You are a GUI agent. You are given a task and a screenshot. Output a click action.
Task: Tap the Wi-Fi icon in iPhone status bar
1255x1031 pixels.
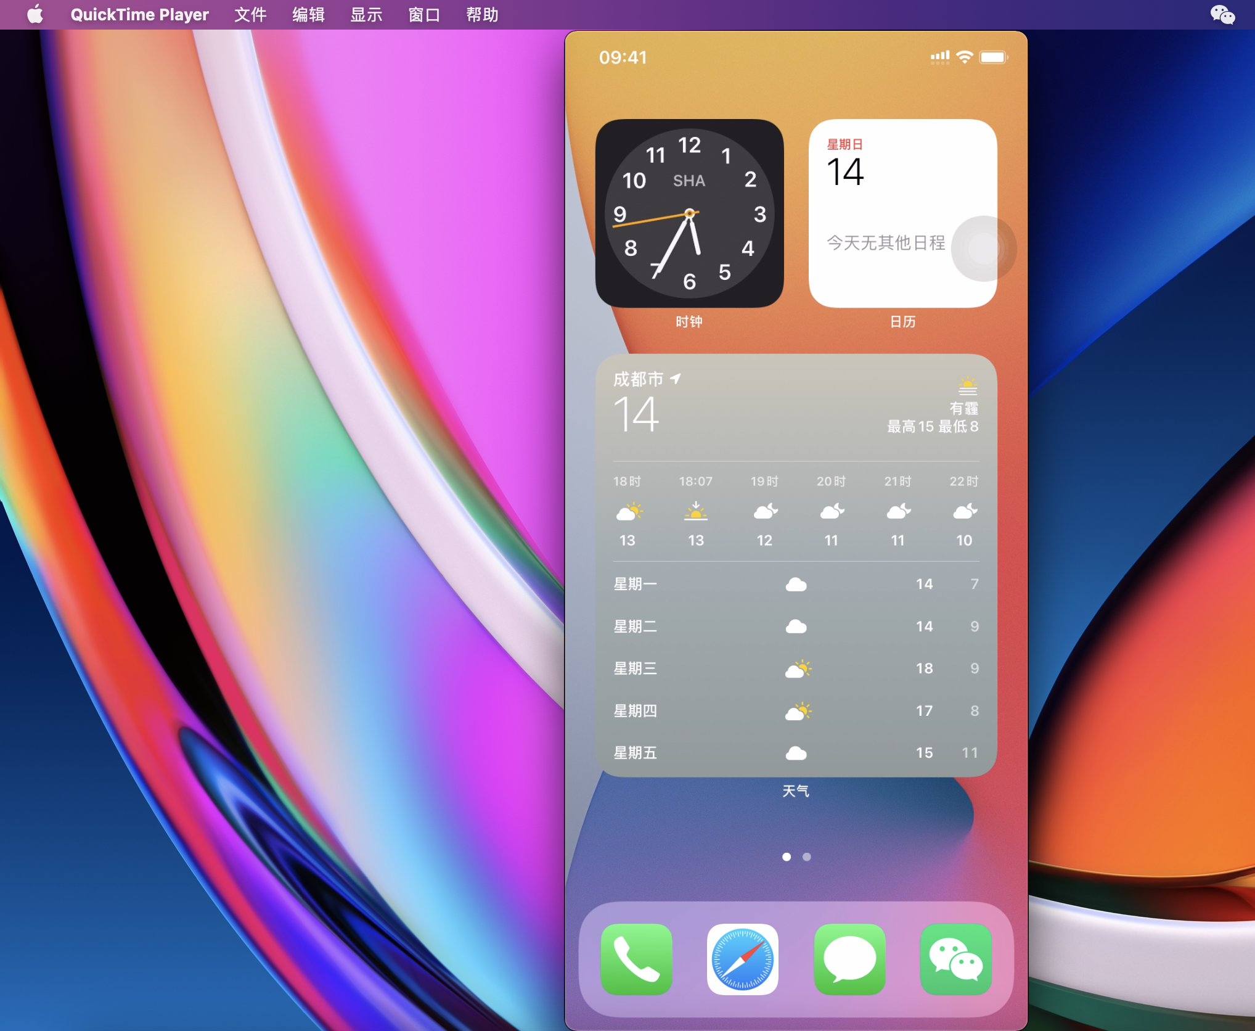click(x=965, y=57)
